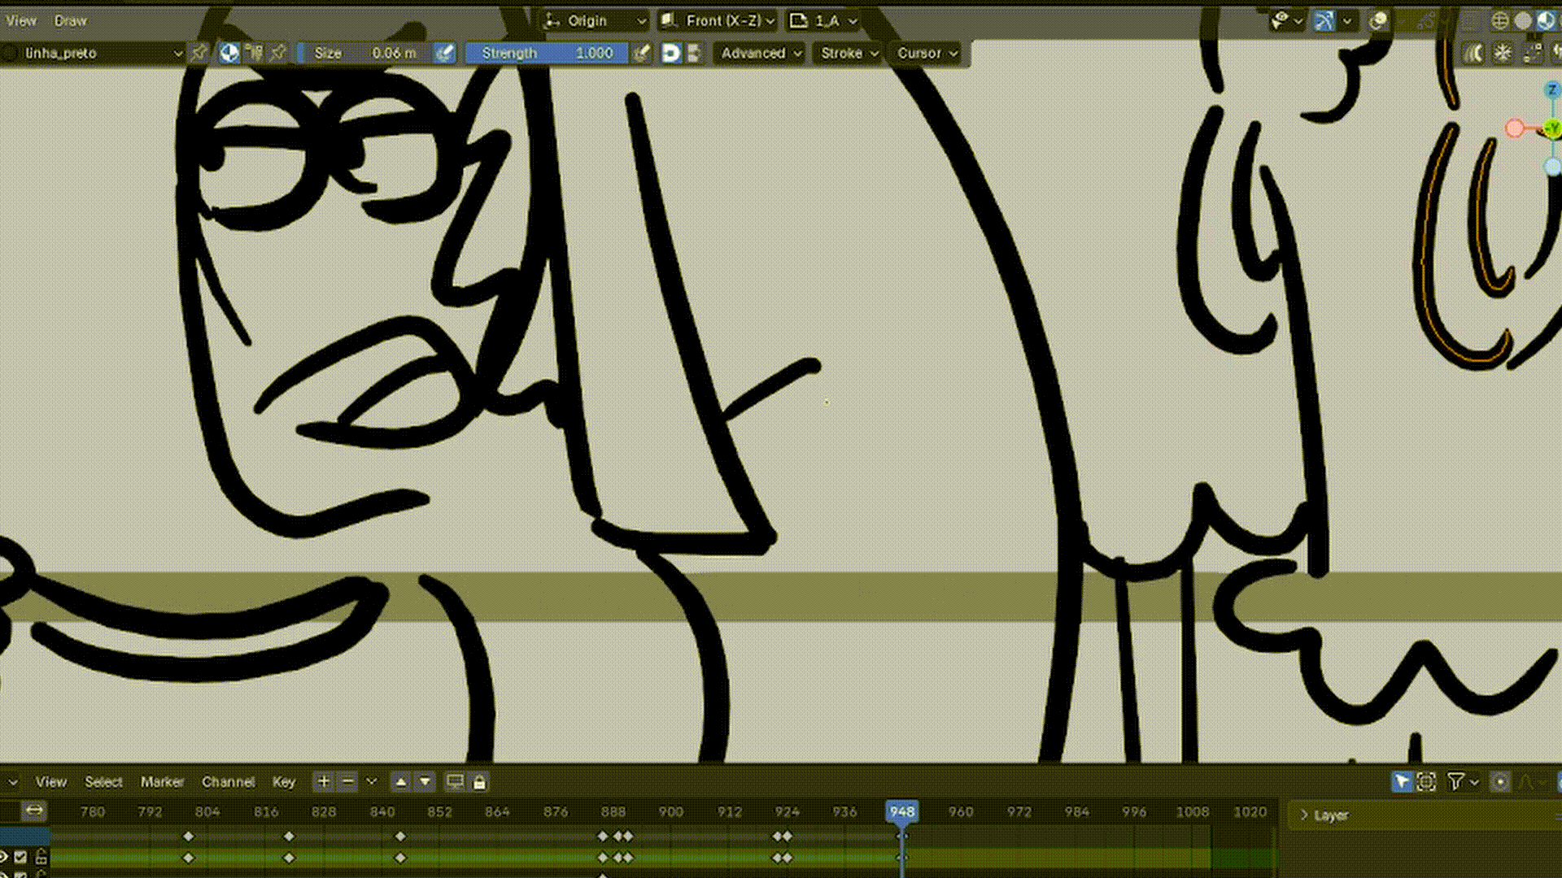Screen dimensions: 1562x878
Task: Open the dope sheet filter funnel popover
Action: [x=1462, y=781]
